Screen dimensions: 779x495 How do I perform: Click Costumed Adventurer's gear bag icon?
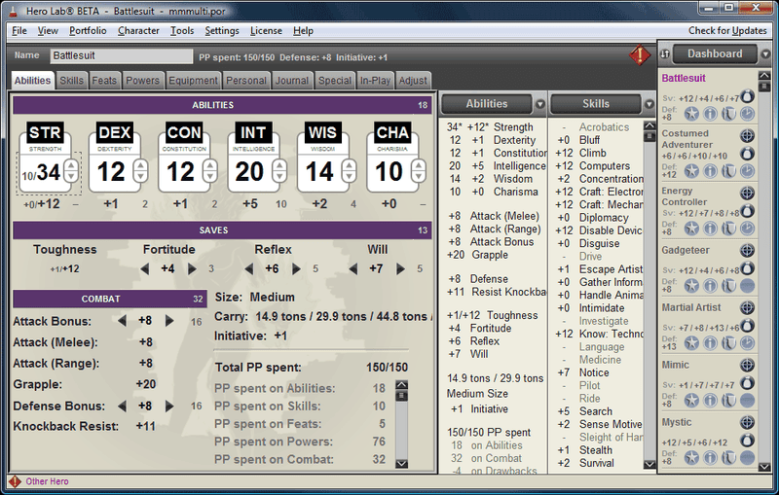point(747,154)
